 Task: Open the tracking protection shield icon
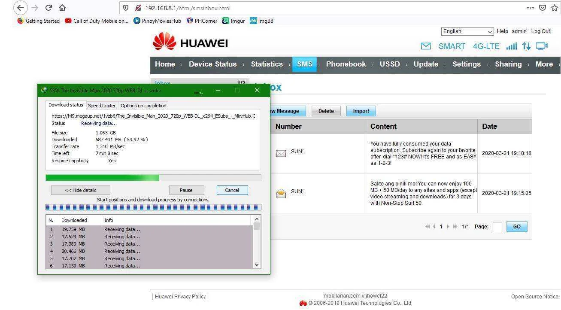point(126,8)
